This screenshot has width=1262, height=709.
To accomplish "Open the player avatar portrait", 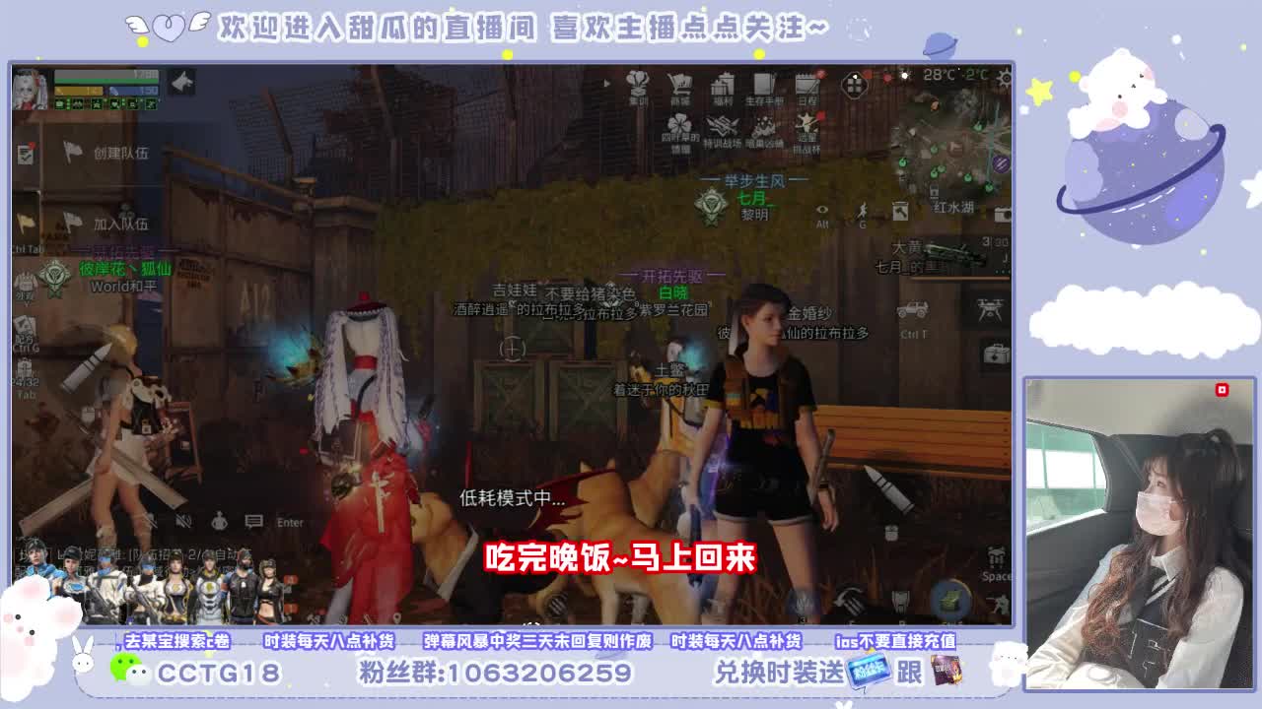I will point(30,89).
